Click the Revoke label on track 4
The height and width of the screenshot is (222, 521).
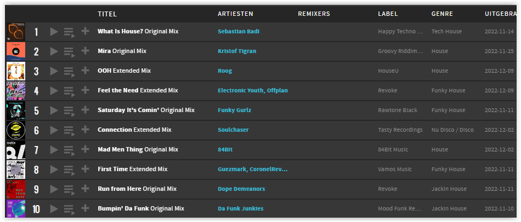click(388, 90)
